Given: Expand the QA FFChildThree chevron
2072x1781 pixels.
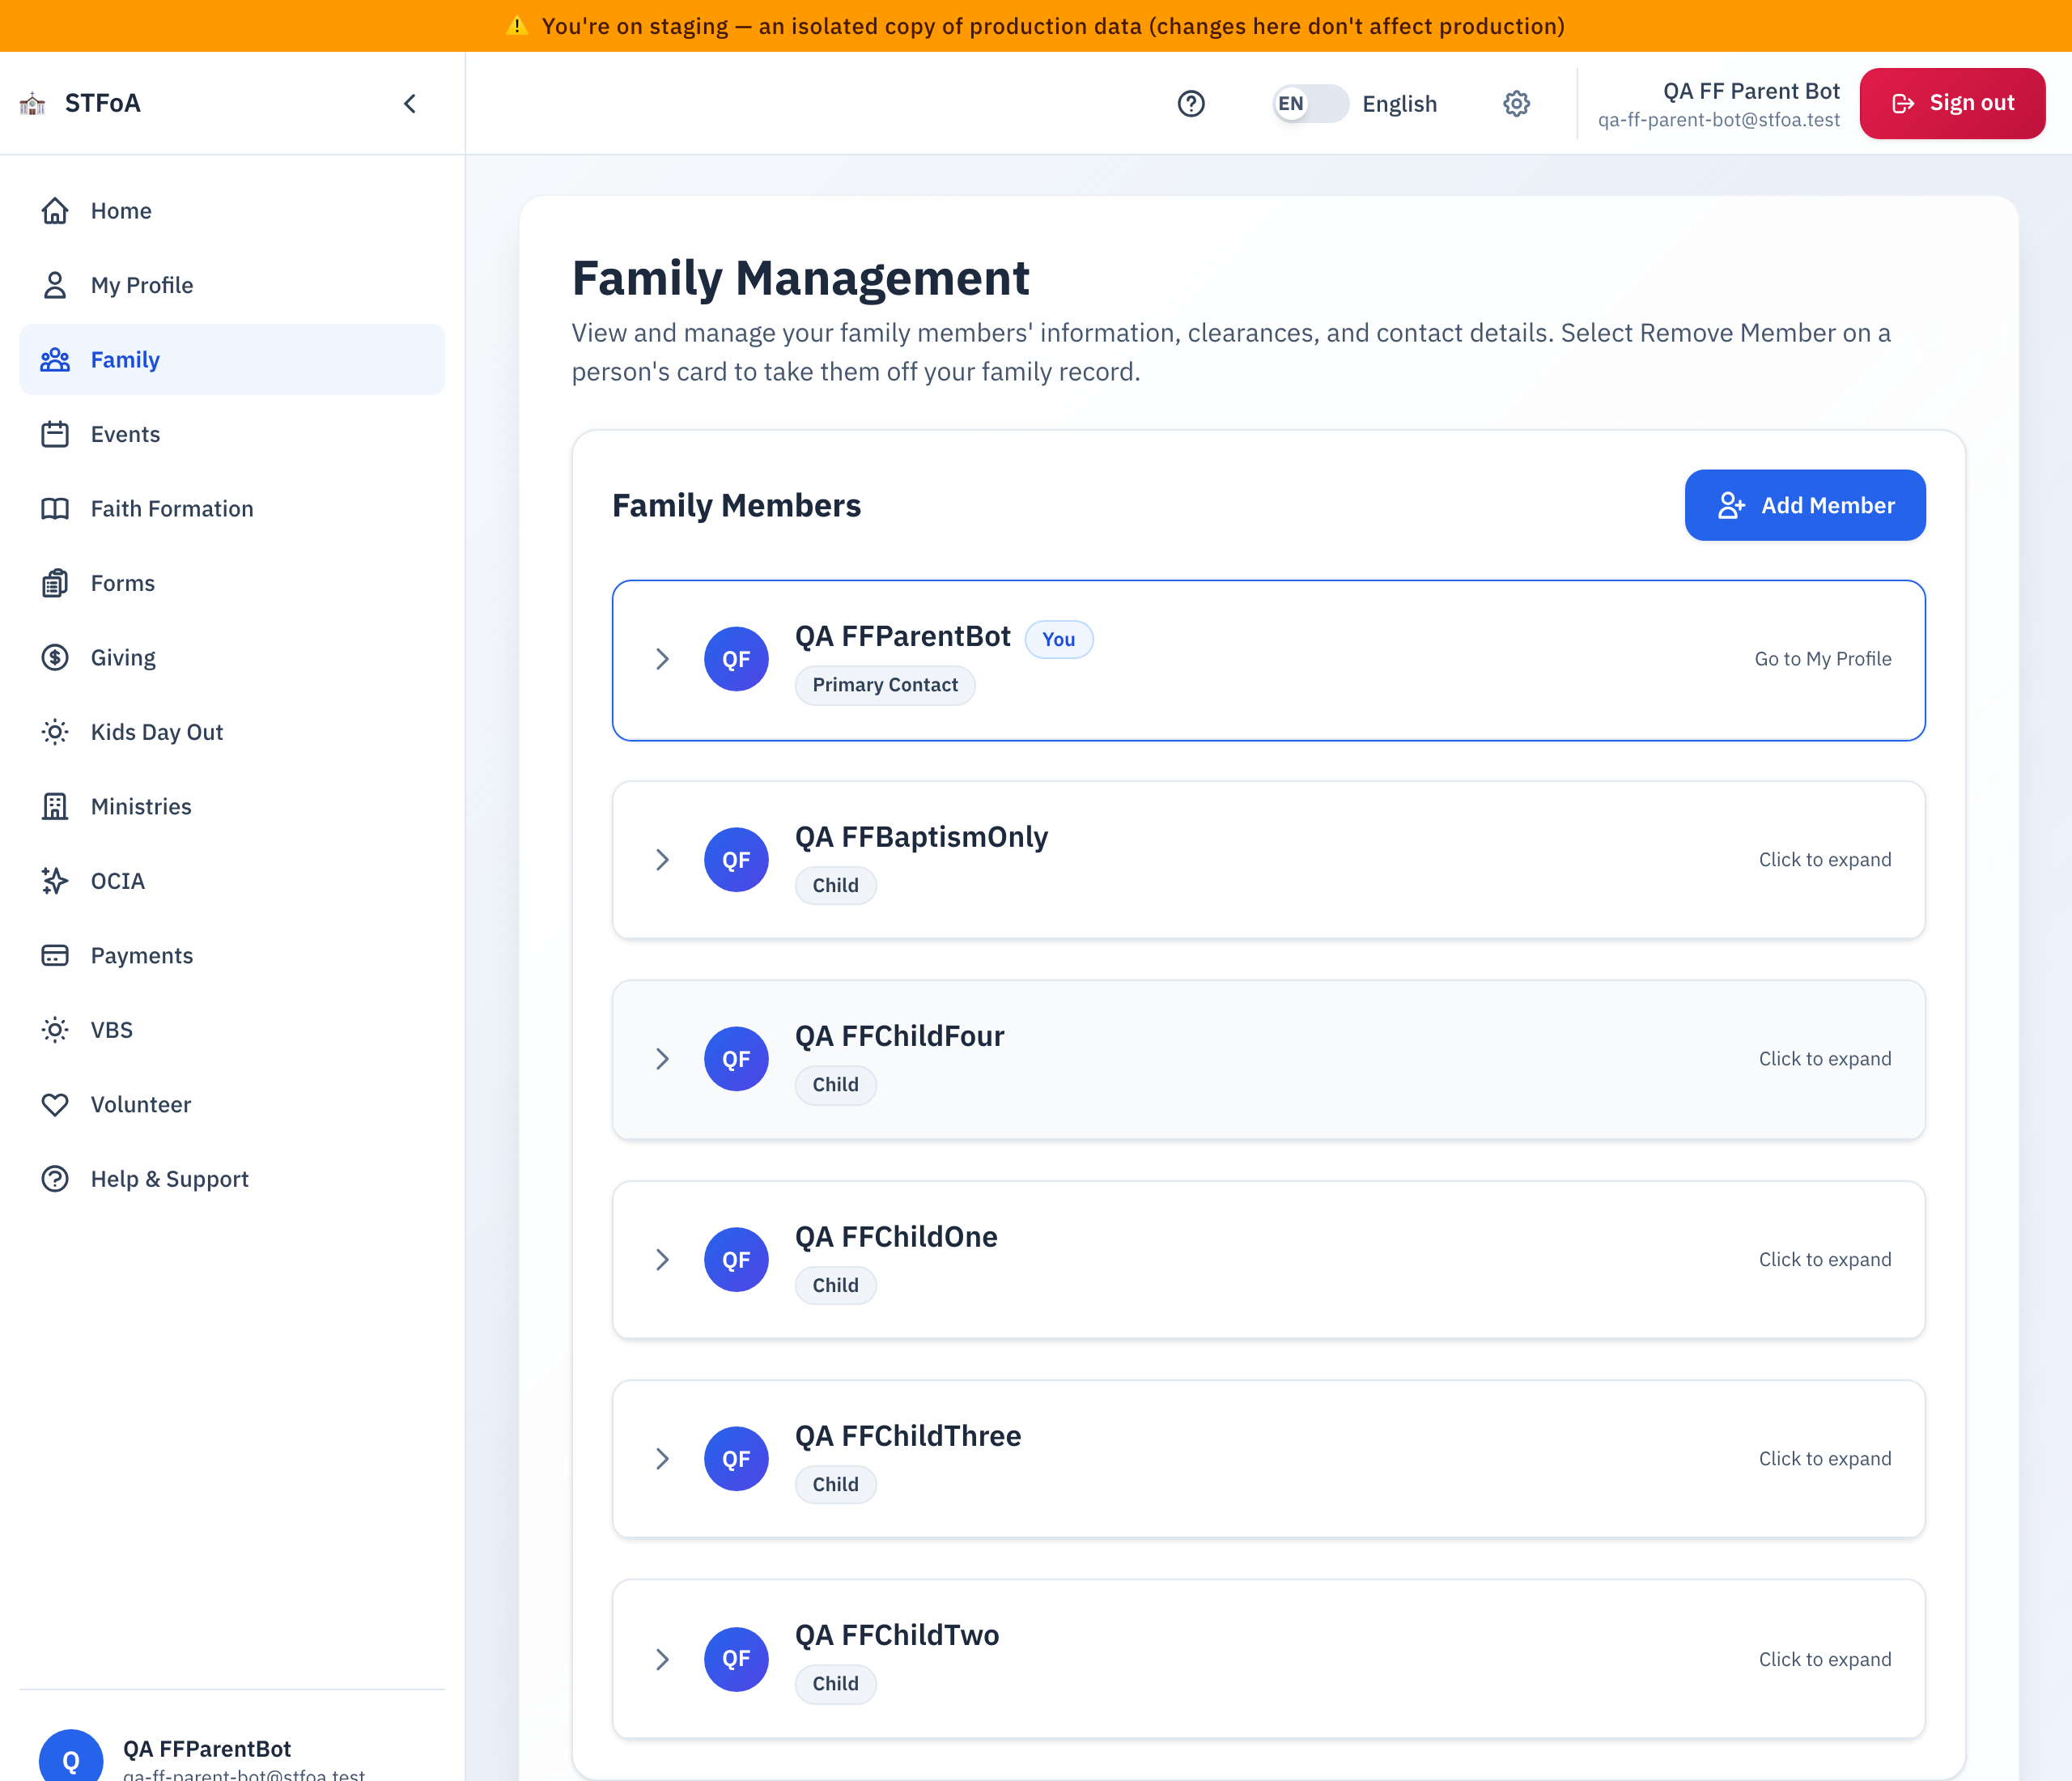Looking at the screenshot, I should (662, 1459).
